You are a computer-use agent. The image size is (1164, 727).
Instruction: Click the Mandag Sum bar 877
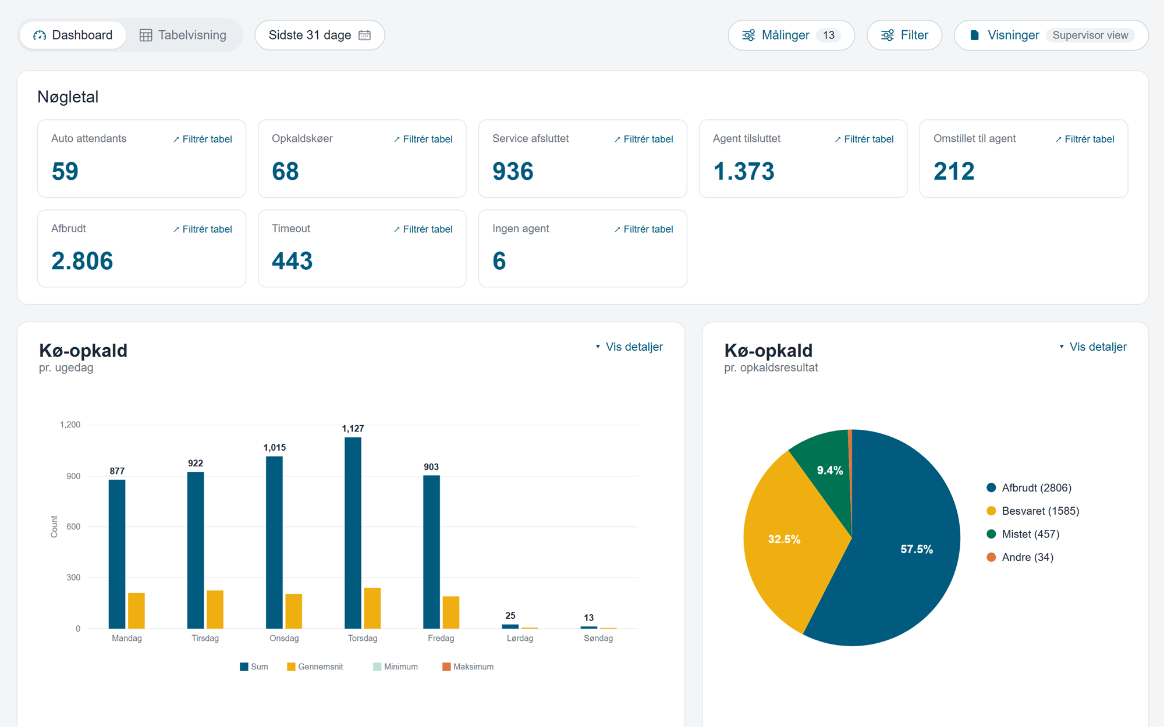tap(117, 554)
